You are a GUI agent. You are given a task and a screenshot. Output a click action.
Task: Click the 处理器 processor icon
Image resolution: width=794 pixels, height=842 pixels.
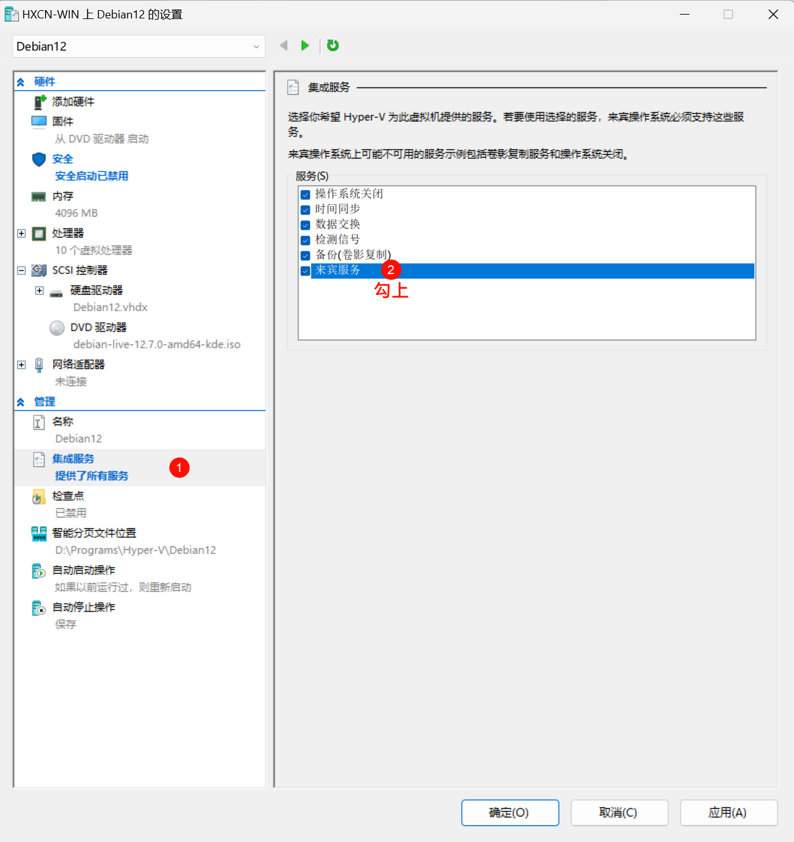click(39, 234)
